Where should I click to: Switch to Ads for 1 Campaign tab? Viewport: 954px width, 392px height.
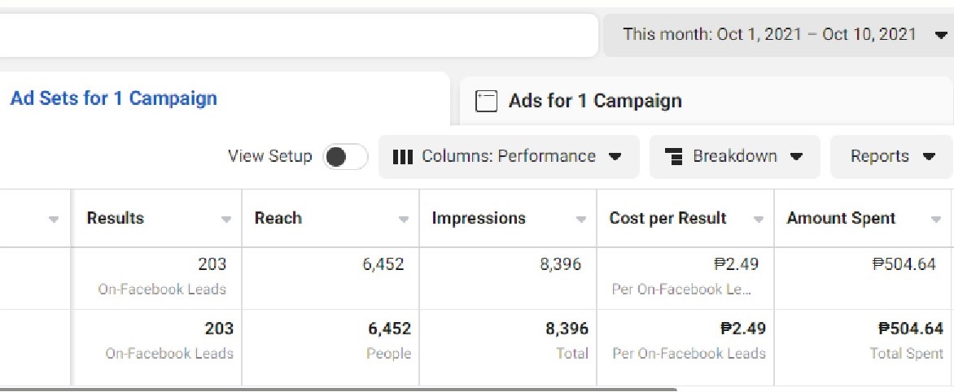coord(594,101)
